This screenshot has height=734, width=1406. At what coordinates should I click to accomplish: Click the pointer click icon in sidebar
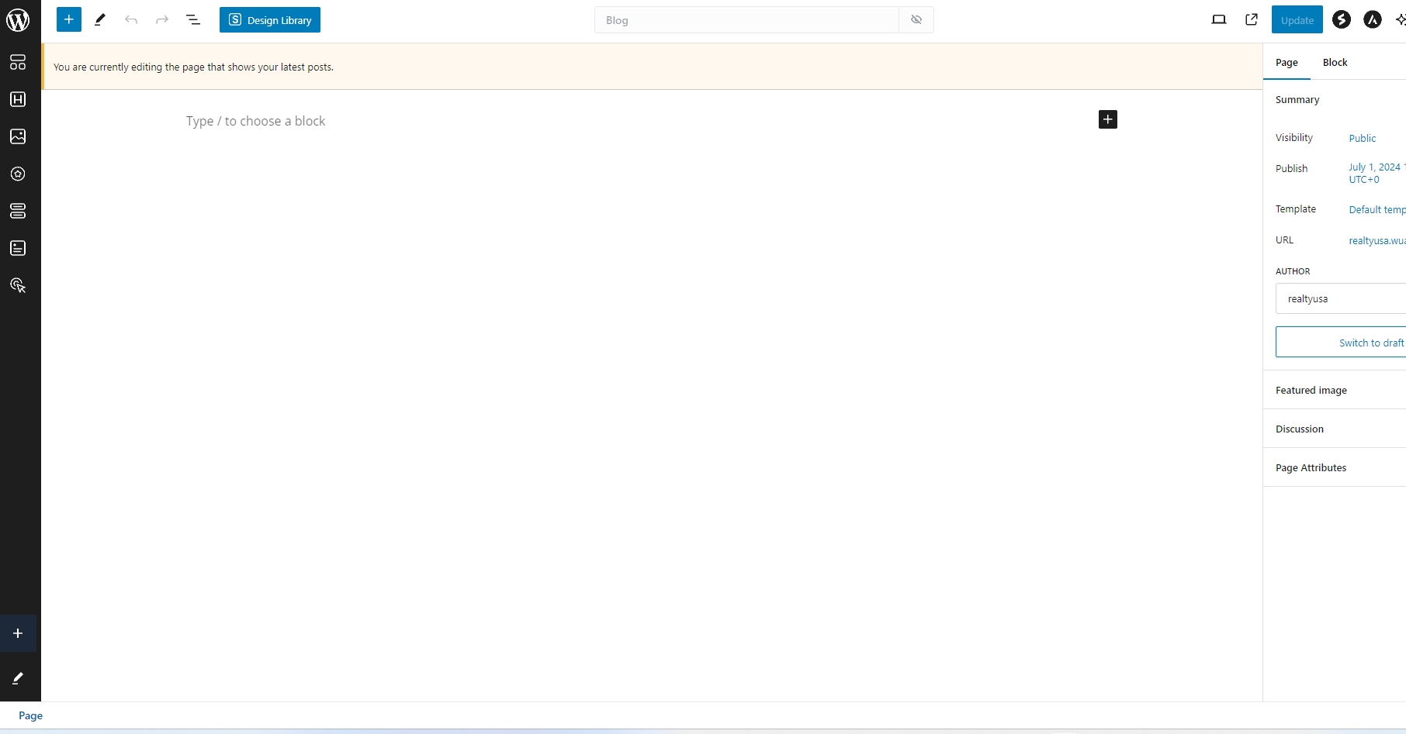coord(18,286)
